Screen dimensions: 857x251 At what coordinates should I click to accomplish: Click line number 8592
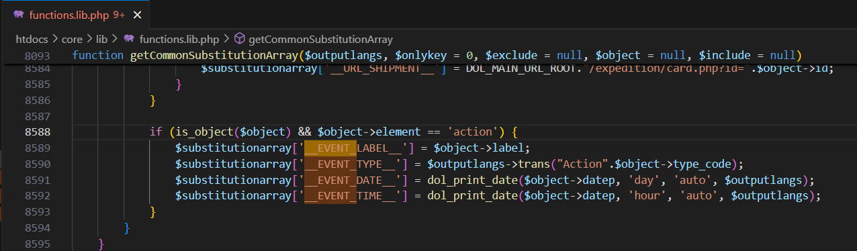pyautogui.click(x=38, y=196)
